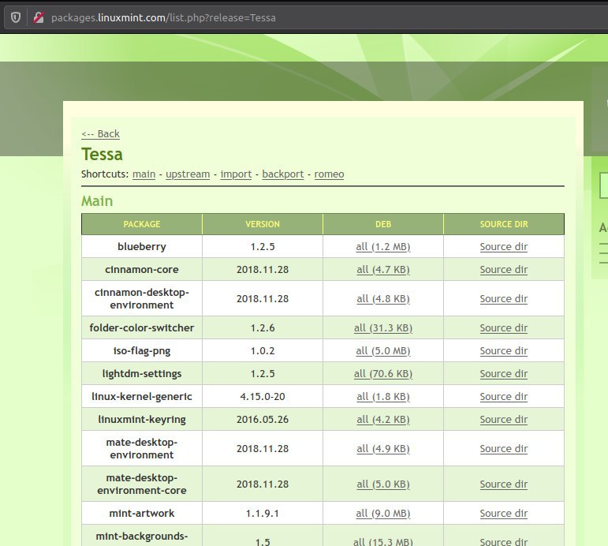Open Source dir for mate-desktop-environment

503,448
